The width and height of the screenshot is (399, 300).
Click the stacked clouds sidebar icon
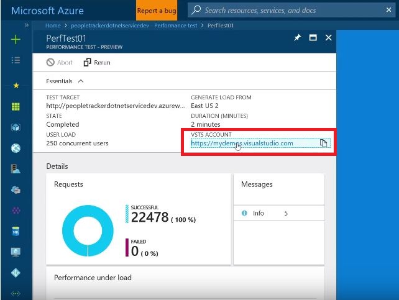[x=16, y=190]
